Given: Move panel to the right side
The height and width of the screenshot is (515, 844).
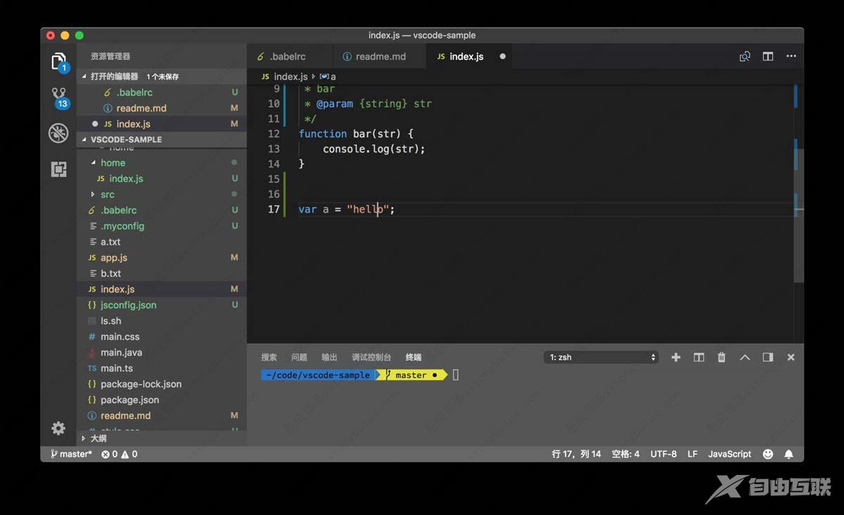Looking at the screenshot, I should (768, 358).
